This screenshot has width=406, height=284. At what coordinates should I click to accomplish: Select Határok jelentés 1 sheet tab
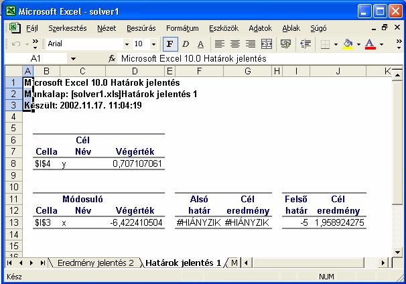pos(183,263)
